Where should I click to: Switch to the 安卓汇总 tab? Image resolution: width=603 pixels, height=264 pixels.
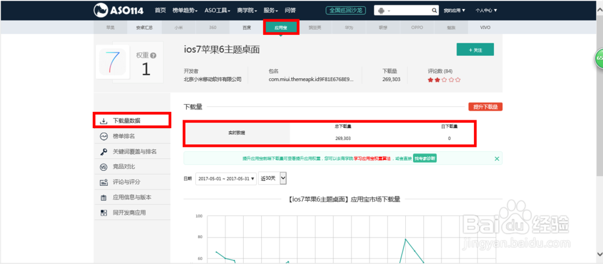pyautogui.click(x=144, y=28)
